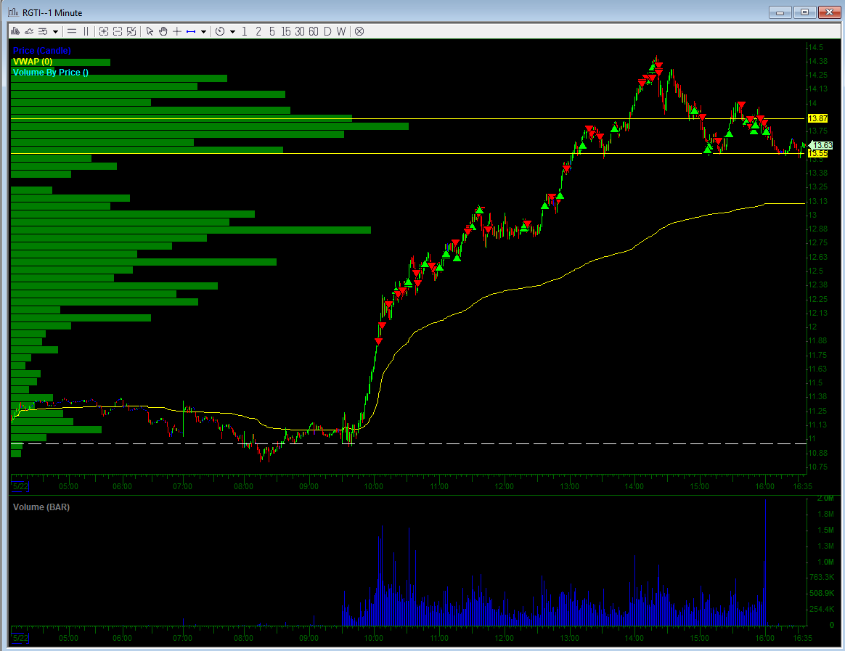Image resolution: width=845 pixels, height=651 pixels.
Task: Switch to the 5 minute interval
Action: [272, 31]
